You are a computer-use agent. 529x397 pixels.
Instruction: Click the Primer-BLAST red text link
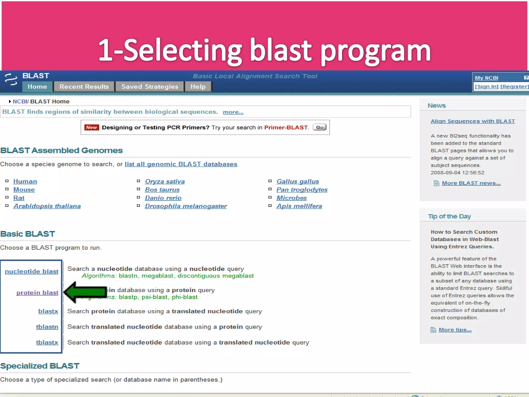tap(286, 127)
